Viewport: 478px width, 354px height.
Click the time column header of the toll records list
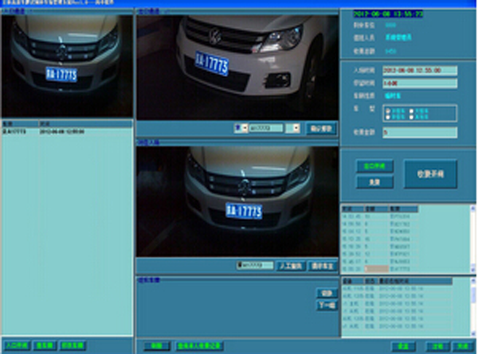353,209
